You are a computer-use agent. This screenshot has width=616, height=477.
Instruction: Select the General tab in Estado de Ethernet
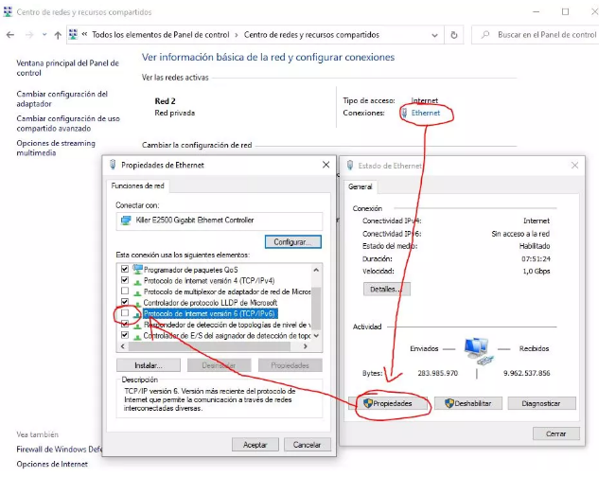[x=361, y=187]
